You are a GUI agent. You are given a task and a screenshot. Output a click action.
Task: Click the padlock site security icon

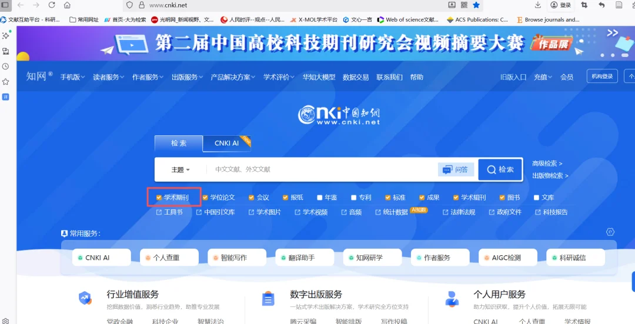pyautogui.click(x=141, y=5)
